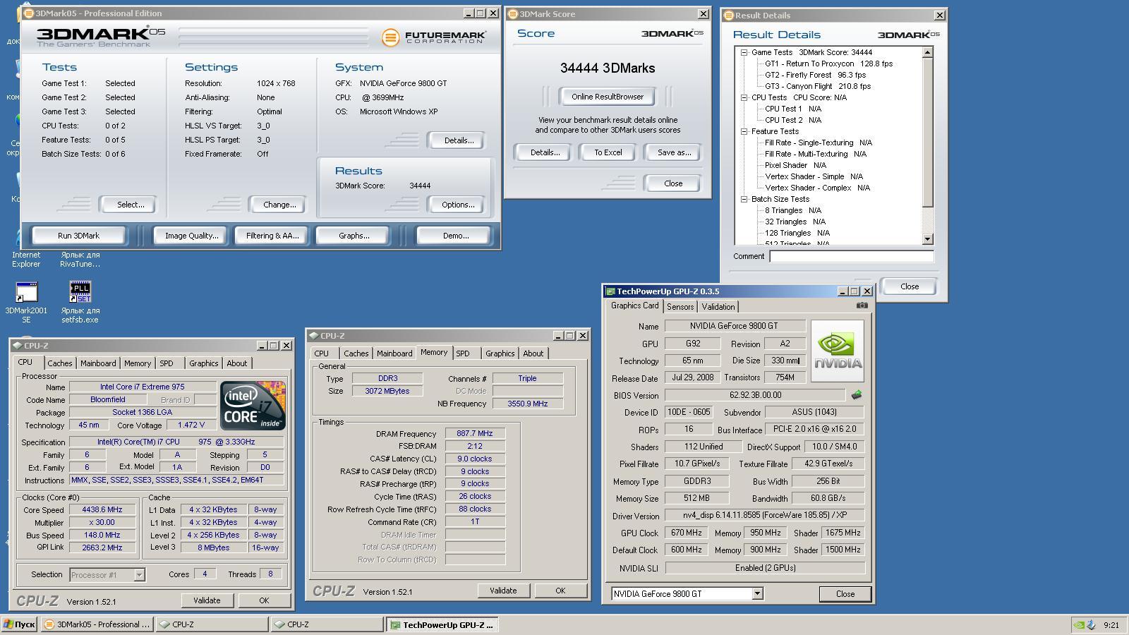Click Save as in the 3DMark Score window
The image size is (1129, 635).
click(x=674, y=152)
